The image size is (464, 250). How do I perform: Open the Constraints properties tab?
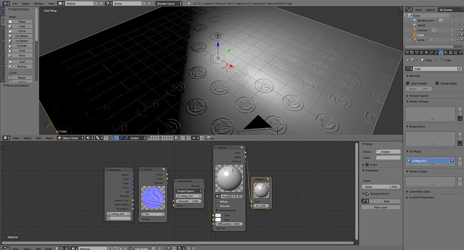point(431,53)
